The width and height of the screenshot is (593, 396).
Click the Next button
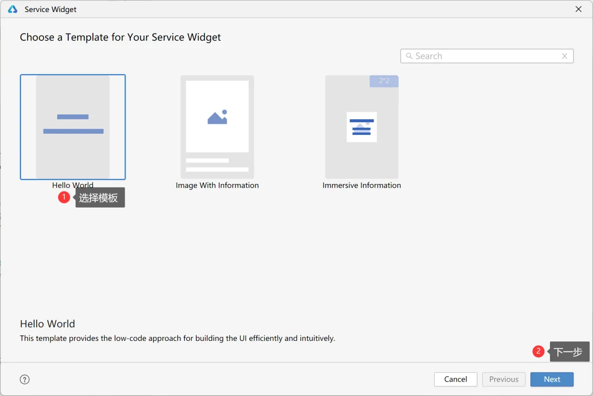[x=552, y=379]
